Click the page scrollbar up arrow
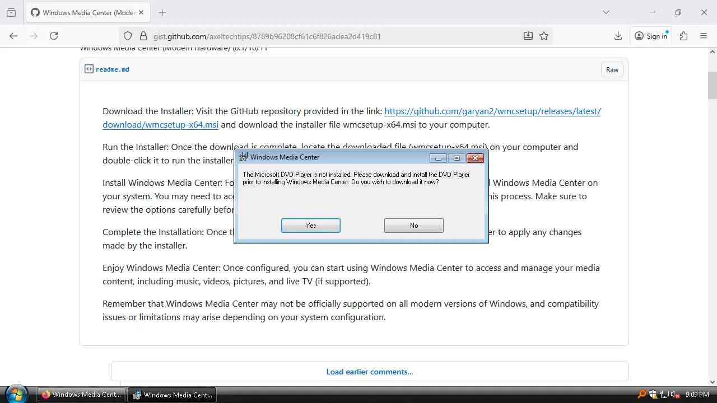The width and height of the screenshot is (717, 403). [713, 52]
